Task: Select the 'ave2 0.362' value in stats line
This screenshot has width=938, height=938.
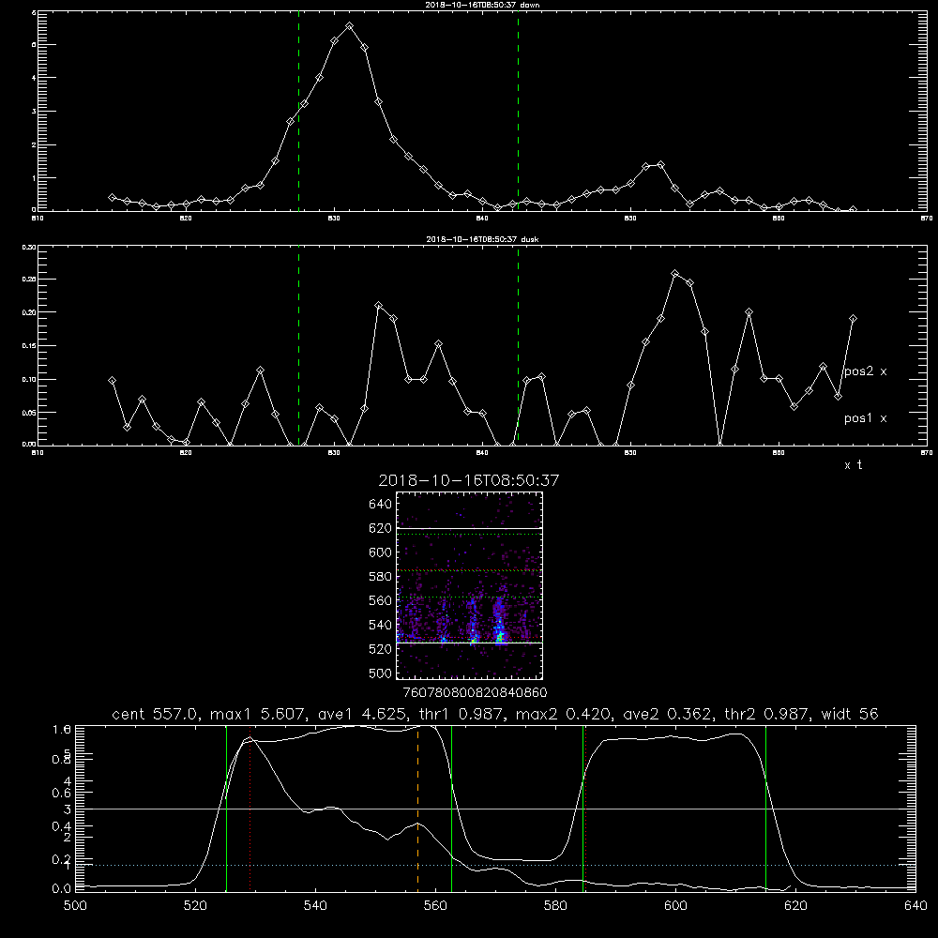Action: [x=668, y=714]
